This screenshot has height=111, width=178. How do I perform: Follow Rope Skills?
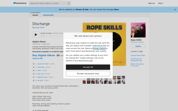pyautogui.click(x=138, y=46)
